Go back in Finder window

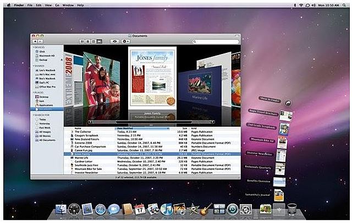pyautogui.click(x=35, y=42)
